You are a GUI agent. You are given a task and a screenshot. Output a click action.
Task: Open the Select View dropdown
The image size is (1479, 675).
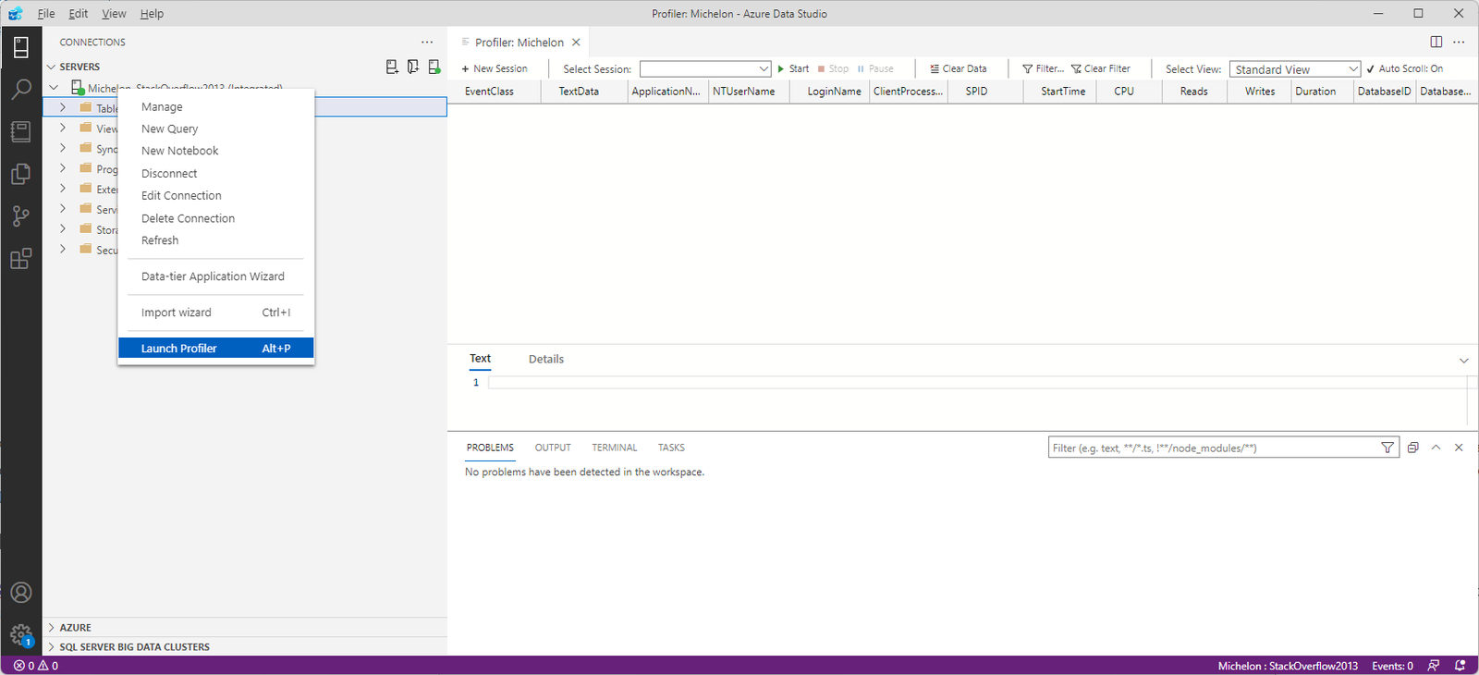tap(1295, 69)
